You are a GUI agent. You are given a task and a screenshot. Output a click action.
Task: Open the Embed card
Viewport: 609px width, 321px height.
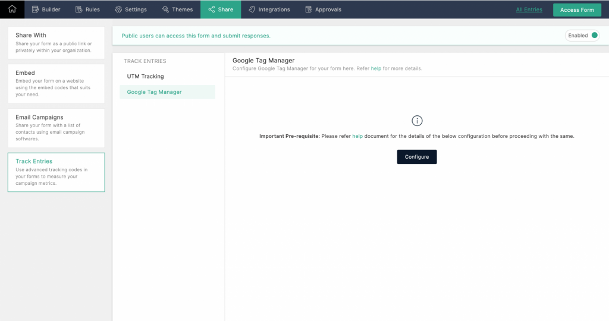[56, 83]
